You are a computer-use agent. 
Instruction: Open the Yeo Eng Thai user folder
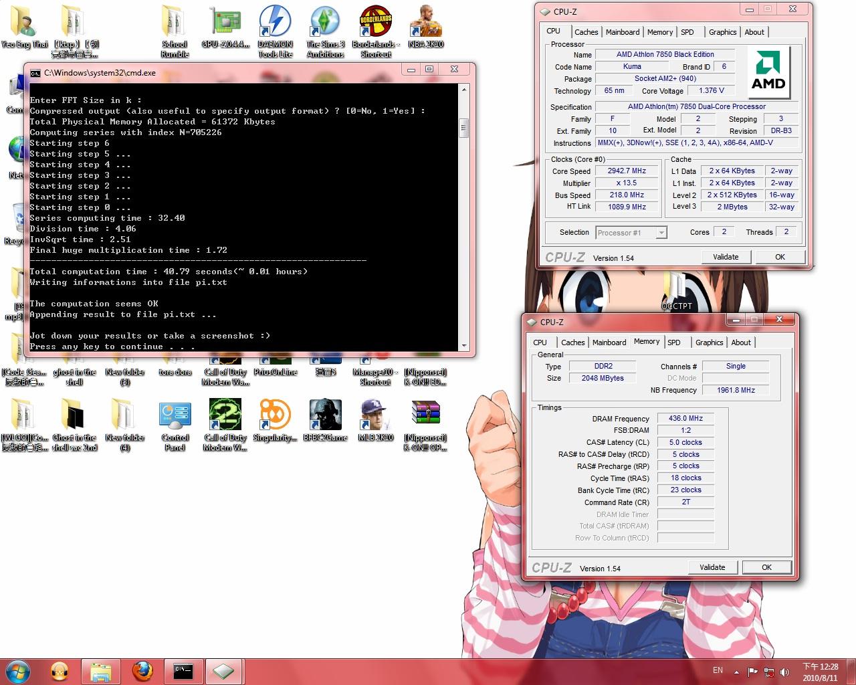pyautogui.click(x=25, y=28)
